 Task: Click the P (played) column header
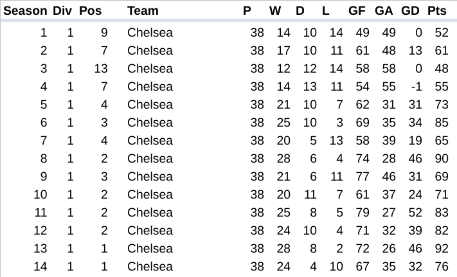(x=247, y=11)
